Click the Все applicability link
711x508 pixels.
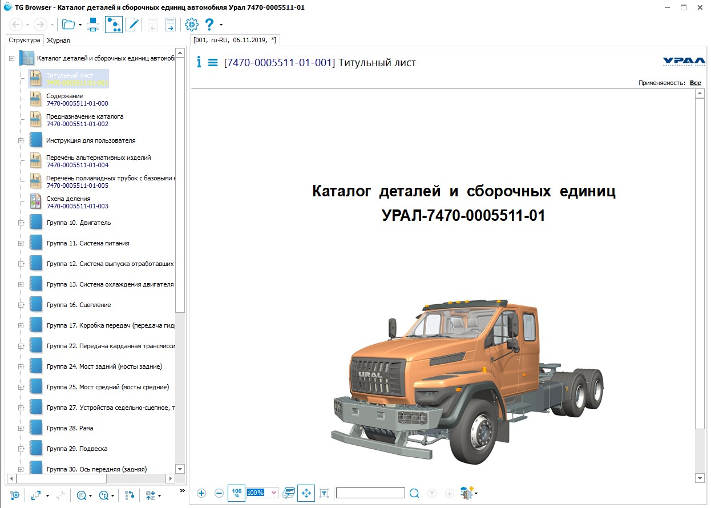coord(695,83)
